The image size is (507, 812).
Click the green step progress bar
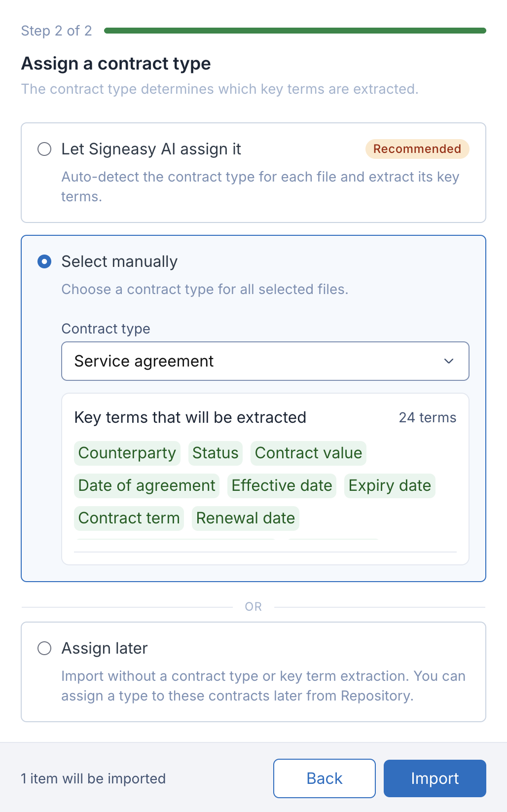[x=295, y=31]
